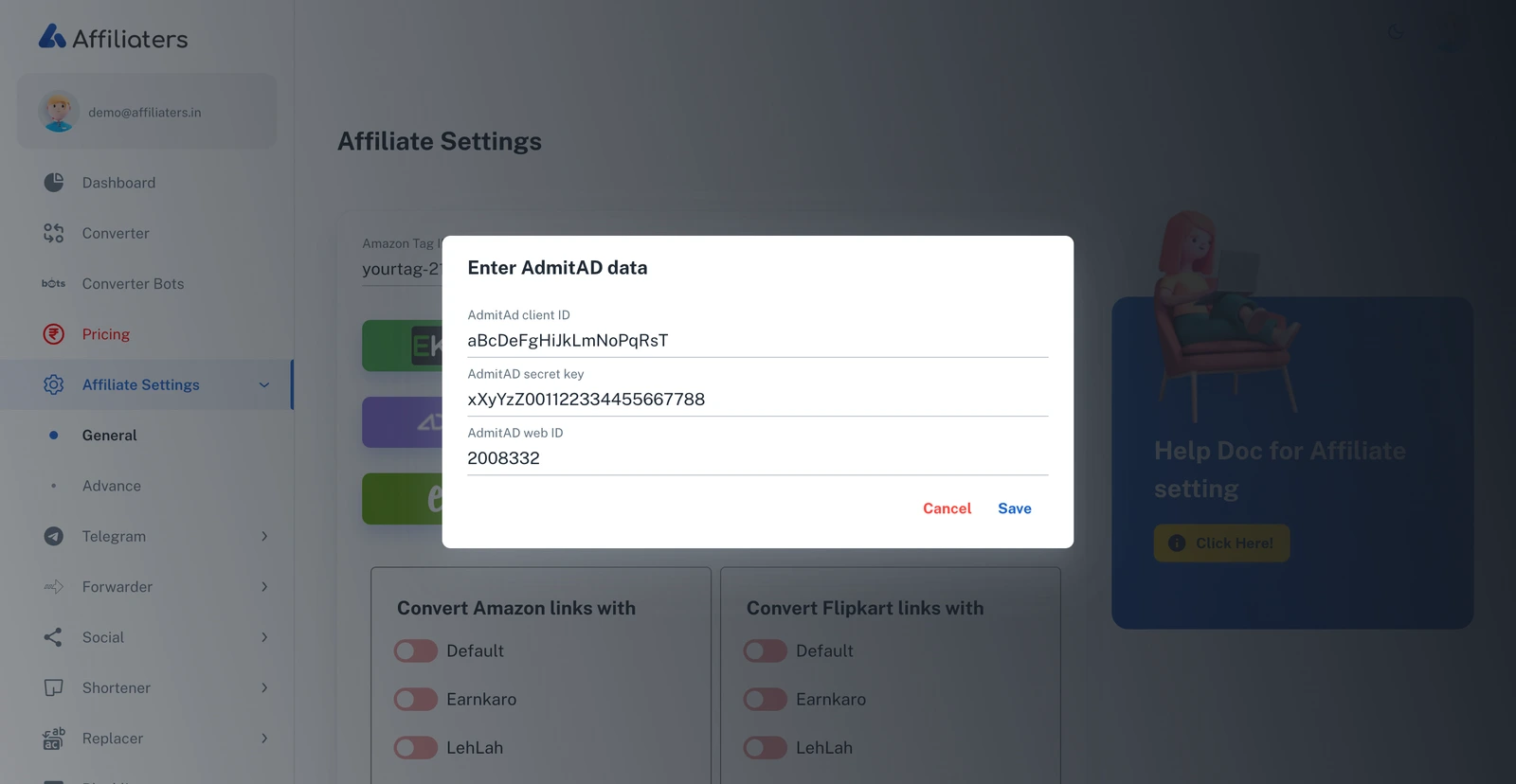
Task: Edit AdmitAD web ID field
Action: coord(757,458)
